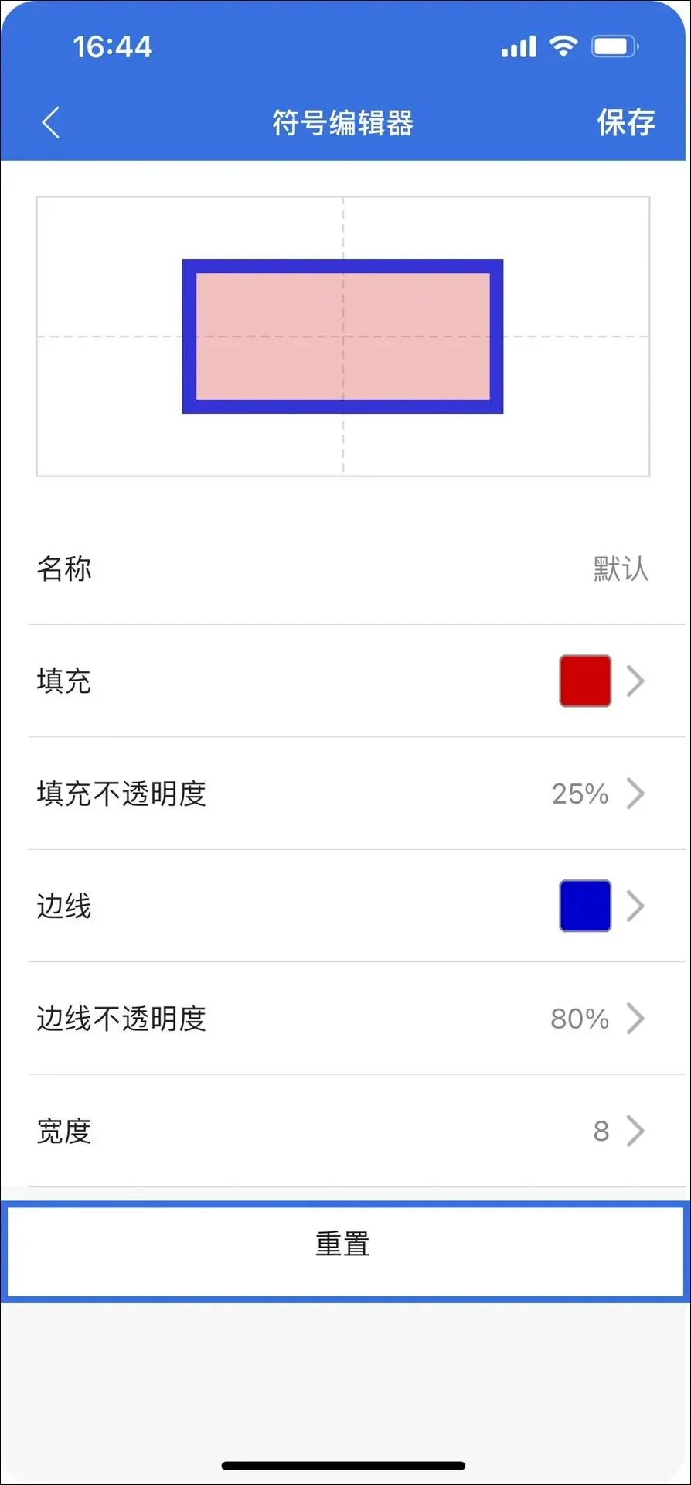Tap the battery status icon
Viewport: 691px width, 1485px height.
[x=615, y=46]
